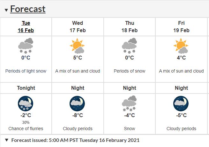This screenshot has height=147, width=209.
Task: Click Wednesday night's -8°C temperature
Action: (78, 115)
